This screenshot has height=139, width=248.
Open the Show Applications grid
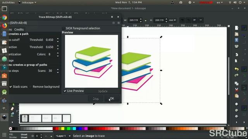coord(4,135)
